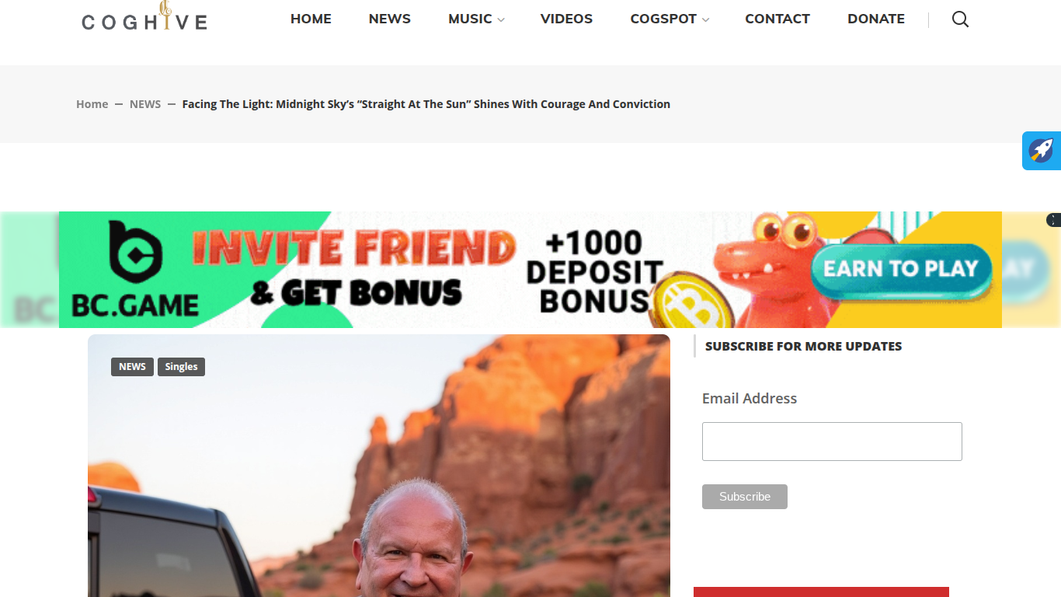1061x597 pixels.
Task: Go to the HOME menu item
Action: click(311, 19)
